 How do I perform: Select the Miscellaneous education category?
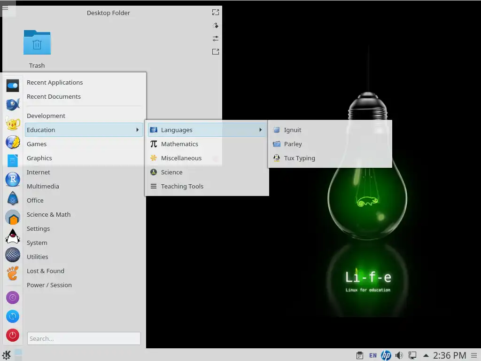click(x=180, y=158)
